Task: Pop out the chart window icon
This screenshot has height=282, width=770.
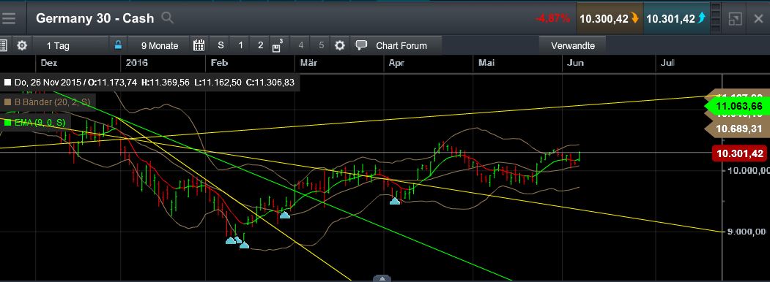Action: click(x=735, y=18)
